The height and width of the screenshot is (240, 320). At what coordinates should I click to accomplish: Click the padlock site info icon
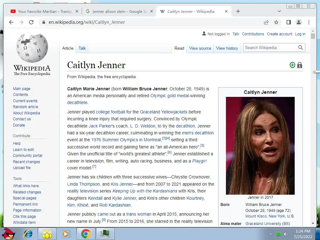click(x=43, y=22)
